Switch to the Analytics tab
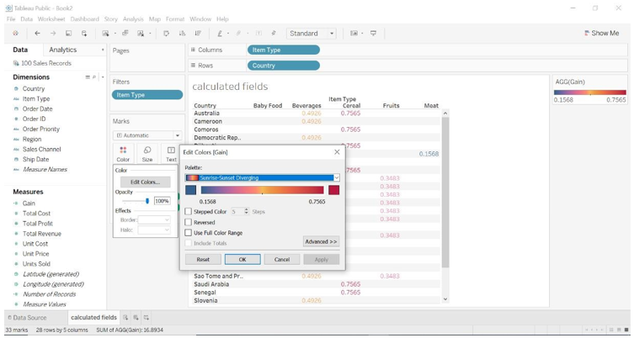 point(62,50)
